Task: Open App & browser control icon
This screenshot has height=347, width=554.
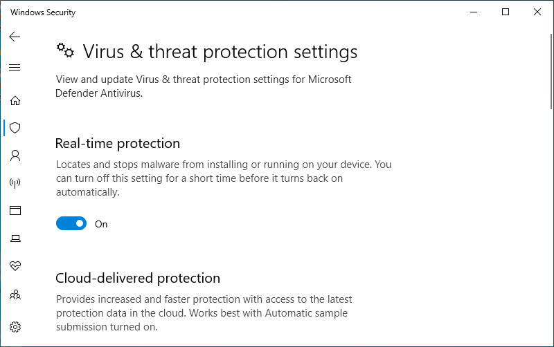Action: pyautogui.click(x=15, y=211)
